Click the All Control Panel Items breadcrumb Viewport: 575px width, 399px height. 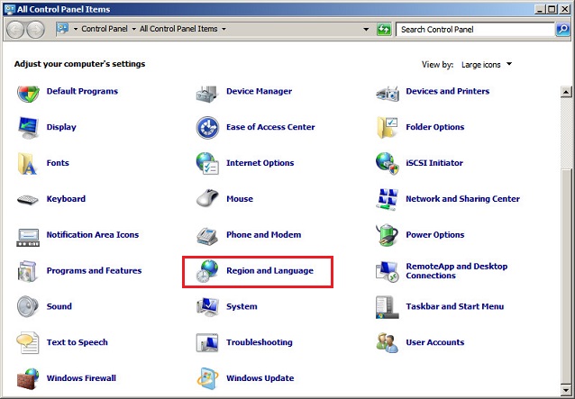coord(178,29)
